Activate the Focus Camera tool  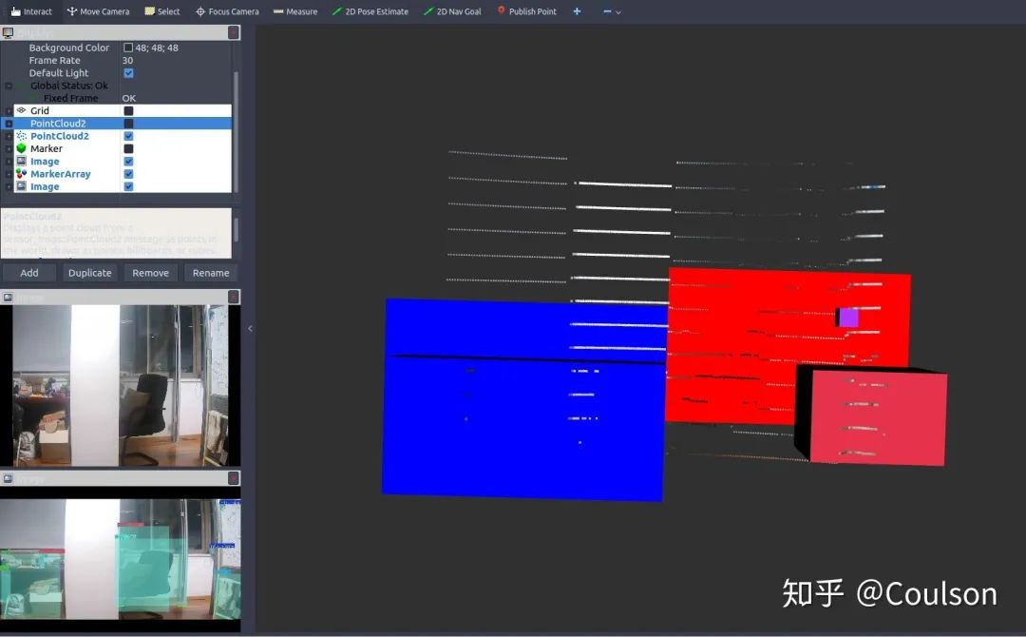point(227,11)
